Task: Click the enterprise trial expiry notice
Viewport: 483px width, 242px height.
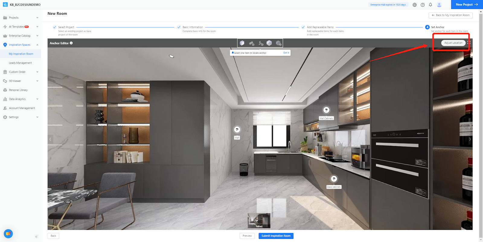Action: [388, 5]
